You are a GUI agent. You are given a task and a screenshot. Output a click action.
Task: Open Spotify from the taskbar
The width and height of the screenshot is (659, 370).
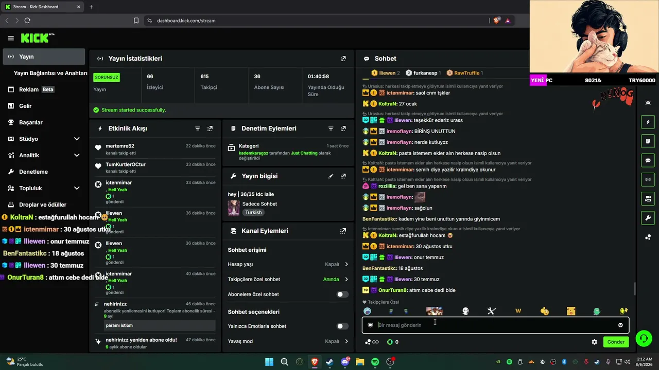(375, 362)
